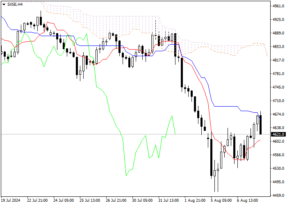Click the 19 Jul 2024 date label

[x=11, y=200]
